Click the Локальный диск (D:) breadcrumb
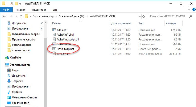The width and height of the screenshot is (196, 107). click(x=71, y=16)
